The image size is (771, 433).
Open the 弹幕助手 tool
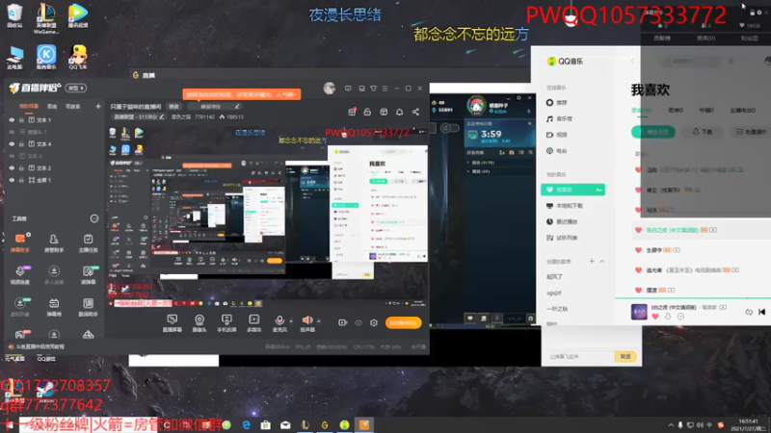click(x=20, y=242)
